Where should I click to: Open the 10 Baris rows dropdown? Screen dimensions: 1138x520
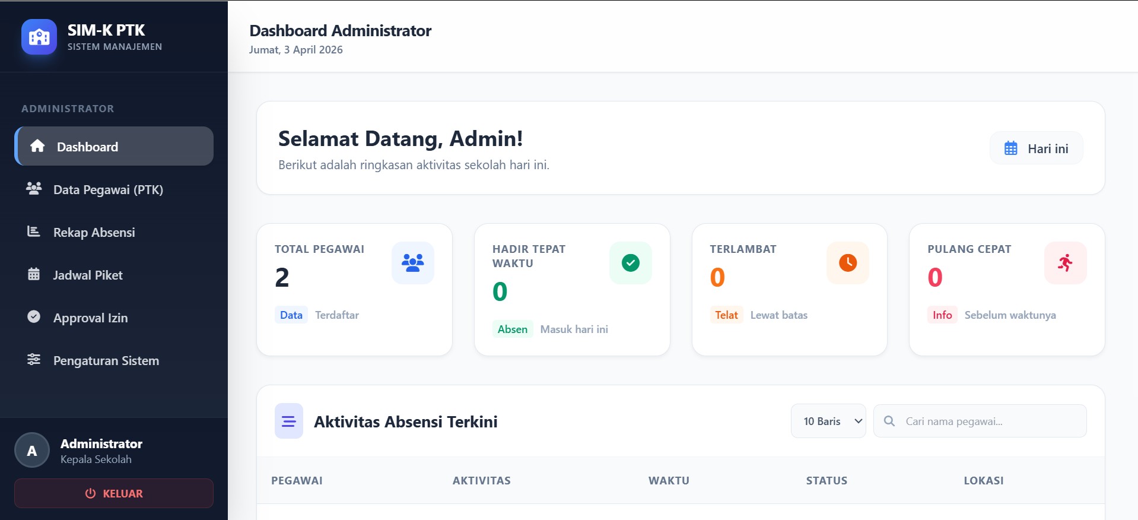coord(828,421)
